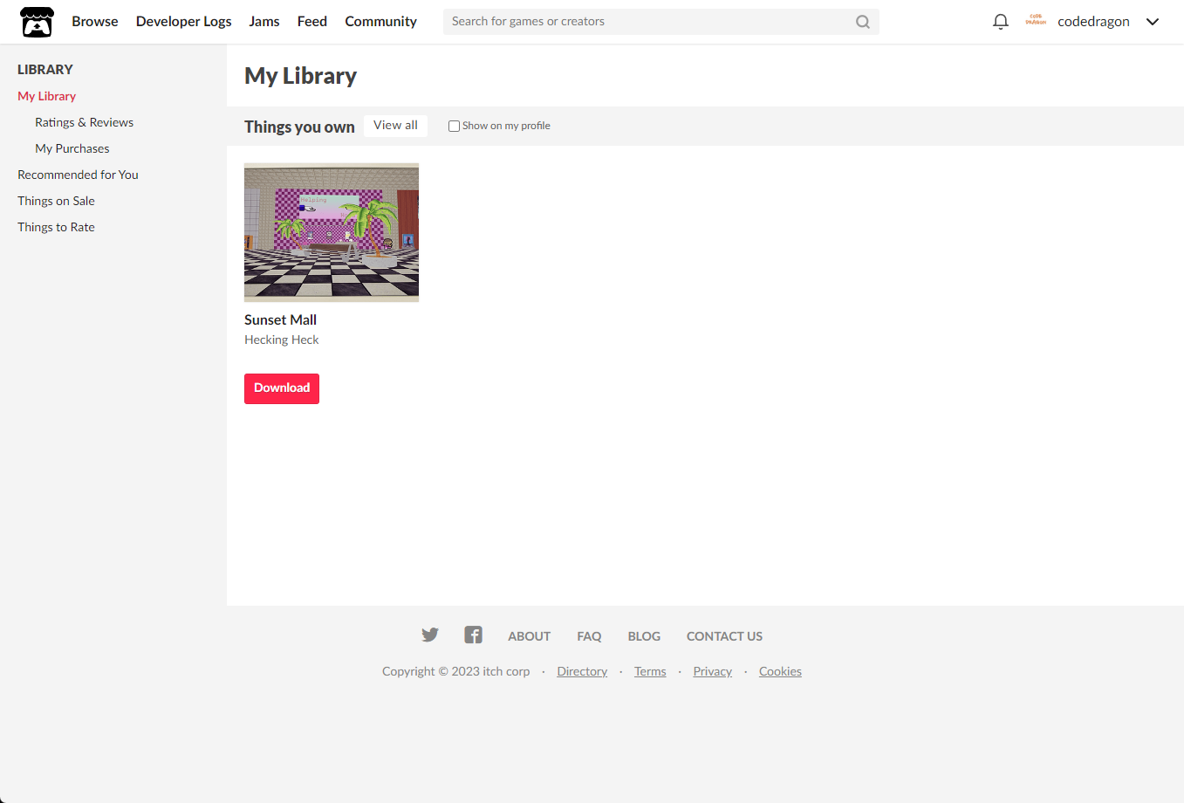
Task: Open the Directory link
Action: pyautogui.click(x=582, y=671)
